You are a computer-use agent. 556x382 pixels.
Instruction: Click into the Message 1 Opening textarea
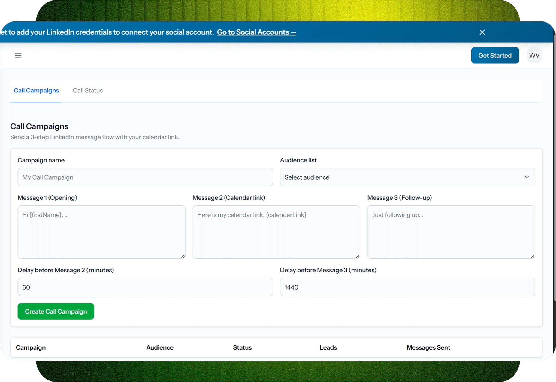tap(101, 232)
